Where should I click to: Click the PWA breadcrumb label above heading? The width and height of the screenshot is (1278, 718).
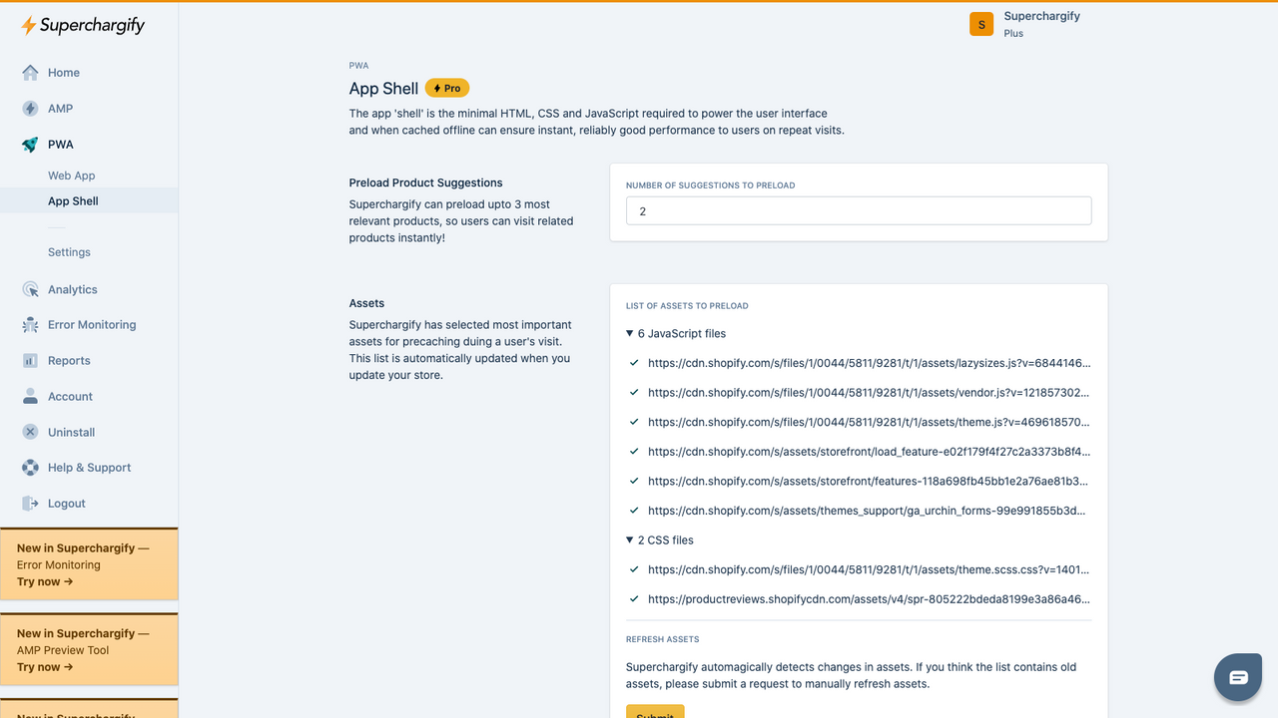[x=358, y=66]
